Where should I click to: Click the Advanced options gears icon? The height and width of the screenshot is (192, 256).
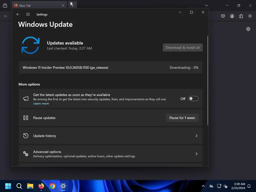click(x=26, y=154)
